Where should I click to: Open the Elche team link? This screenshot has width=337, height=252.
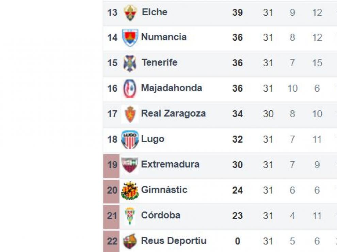pyautogui.click(x=155, y=12)
